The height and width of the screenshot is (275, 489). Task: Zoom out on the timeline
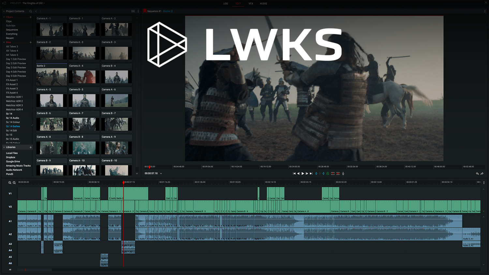coord(14,183)
